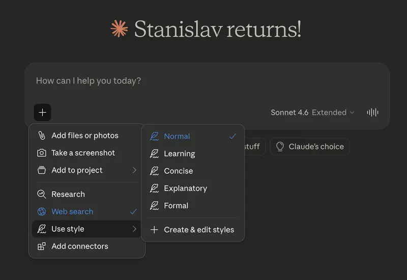Click the Claude's choice lightbulb icon

point(280,147)
